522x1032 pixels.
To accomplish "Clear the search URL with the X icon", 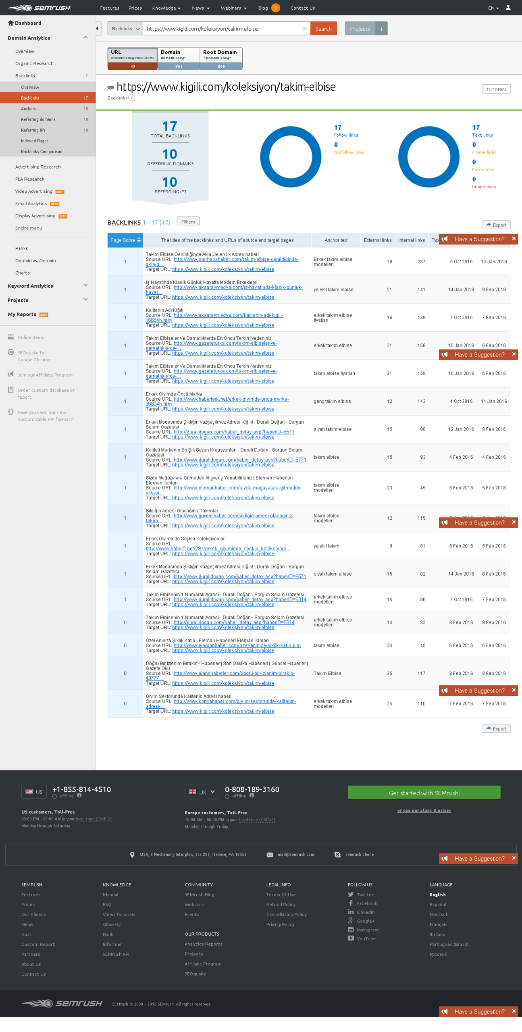I will click(x=304, y=29).
